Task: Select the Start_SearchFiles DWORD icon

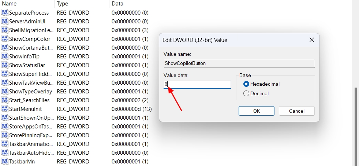Action: 4,100
